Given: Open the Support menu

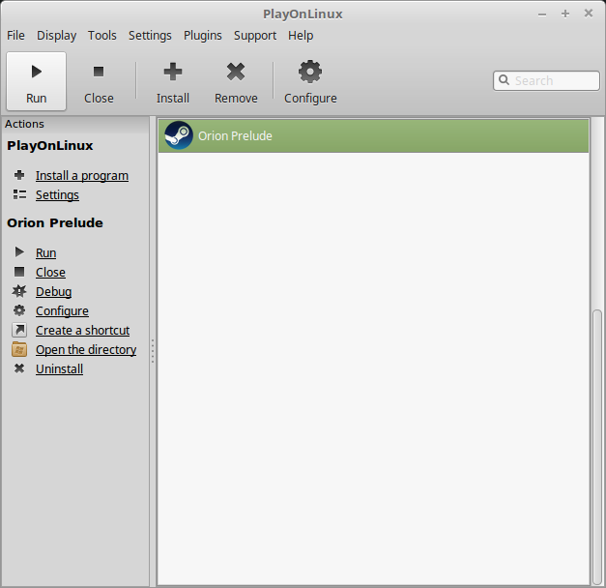Looking at the screenshot, I should (255, 36).
